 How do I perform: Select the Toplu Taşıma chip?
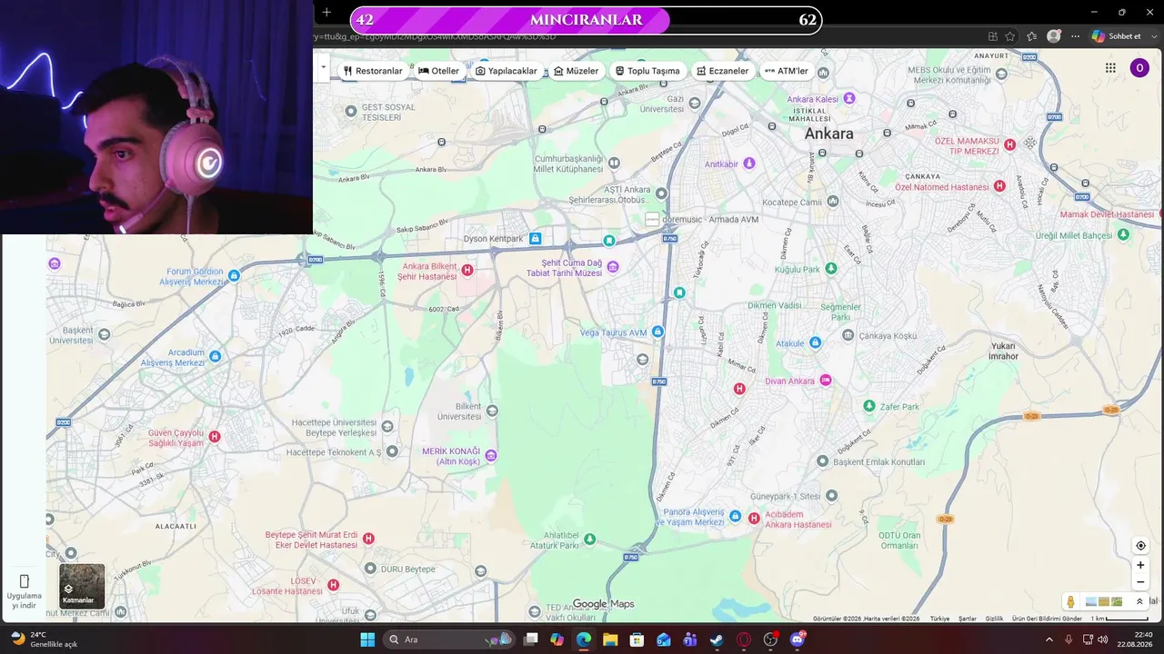click(x=647, y=71)
